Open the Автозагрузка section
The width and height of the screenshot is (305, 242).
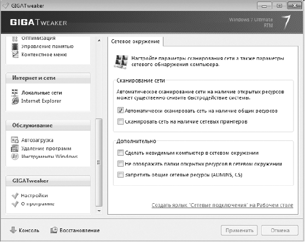point(37,140)
